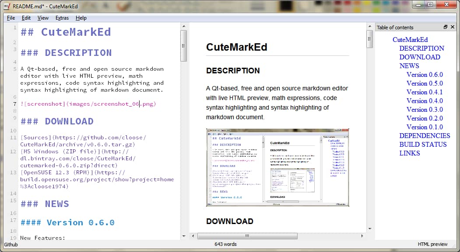Close the Table of contents panel
Viewport: 460px width, 252px height.
[453, 27]
